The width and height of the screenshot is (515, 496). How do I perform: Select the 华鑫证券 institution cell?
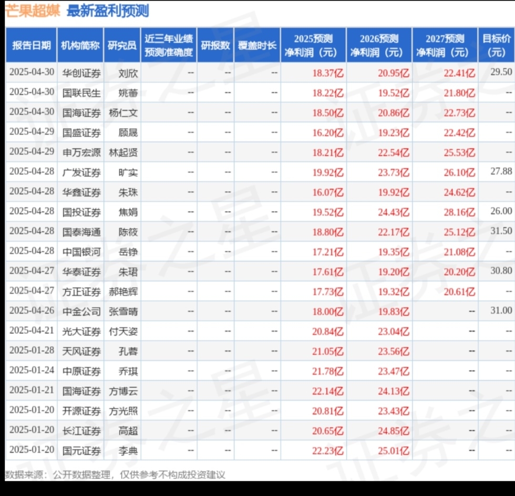tap(81, 192)
